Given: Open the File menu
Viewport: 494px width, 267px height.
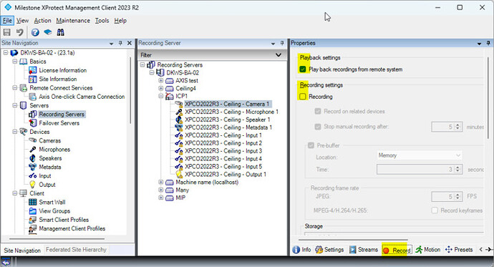Looking at the screenshot, I should point(7,21).
